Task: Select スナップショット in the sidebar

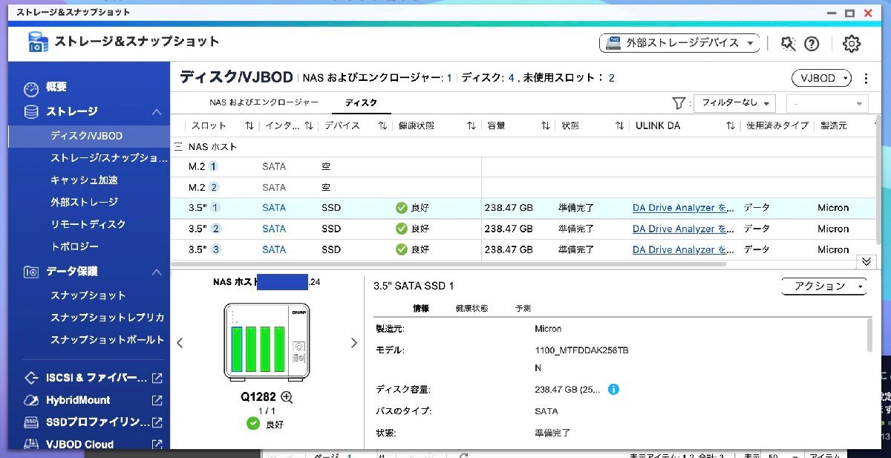Action: coord(88,295)
